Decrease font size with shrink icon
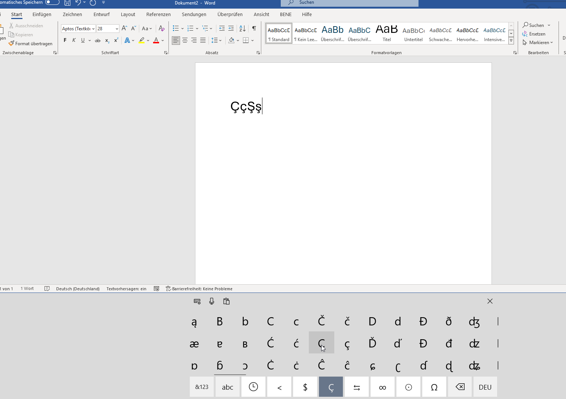This screenshot has height=399, width=566. [x=134, y=28]
